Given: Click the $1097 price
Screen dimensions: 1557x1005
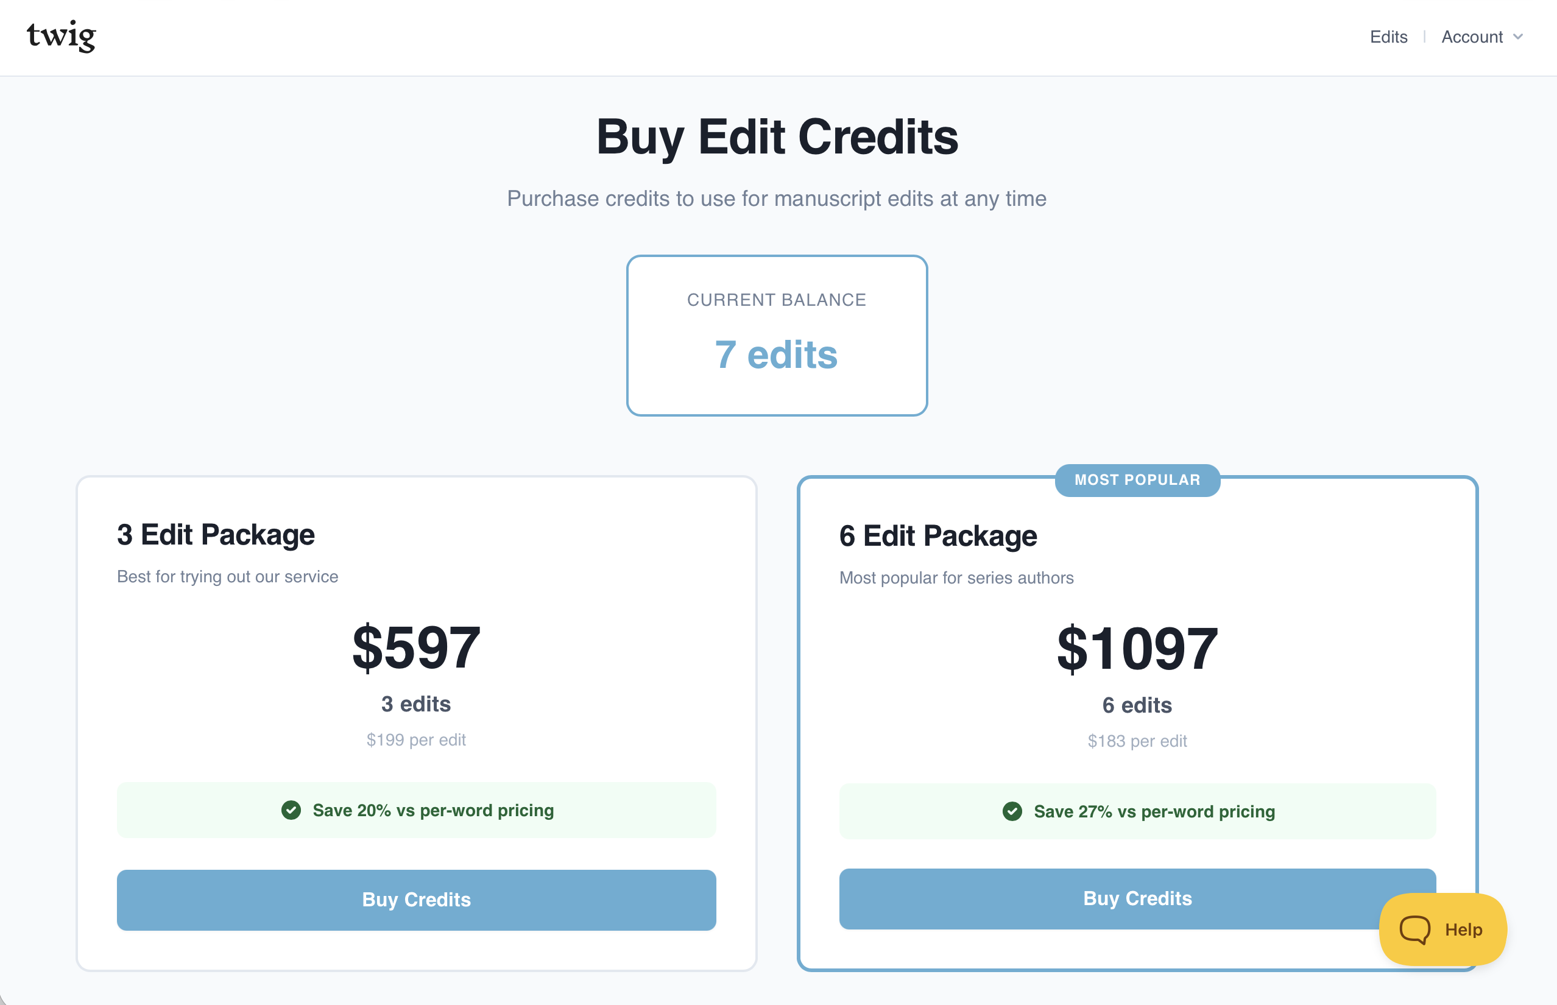Looking at the screenshot, I should pos(1137,649).
